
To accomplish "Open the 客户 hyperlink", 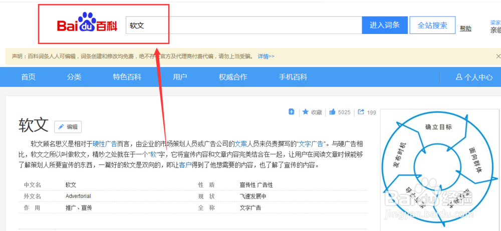I will 185,165.
